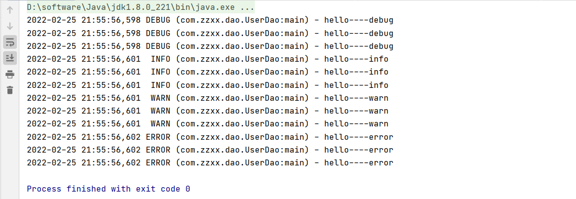This screenshot has width=576, height=199.
Task: Clear all console output with trash icon
Action: 10,90
